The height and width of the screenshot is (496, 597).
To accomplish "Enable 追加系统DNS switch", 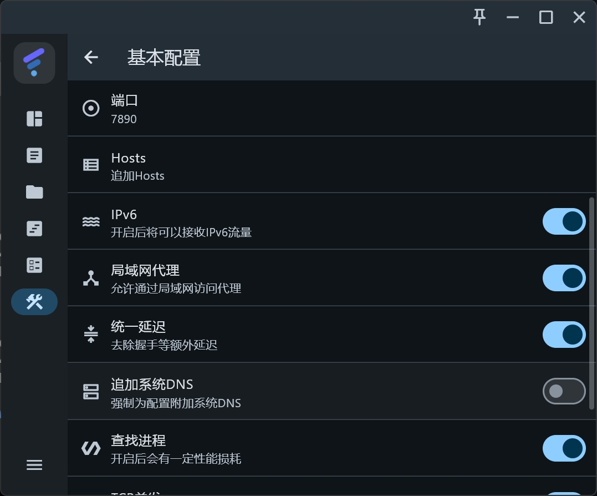I will (564, 392).
